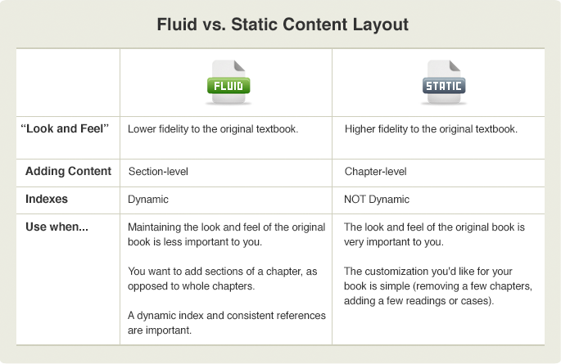Click "Higher fidelity to the original textbook" text

coord(431,129)
